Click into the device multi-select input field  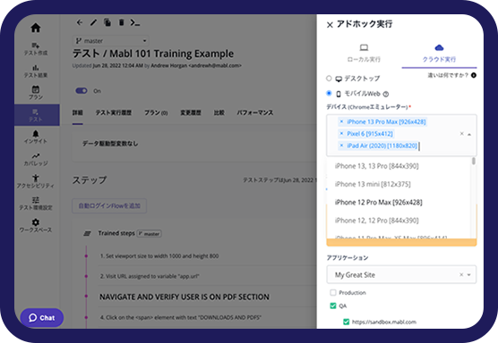401,135
